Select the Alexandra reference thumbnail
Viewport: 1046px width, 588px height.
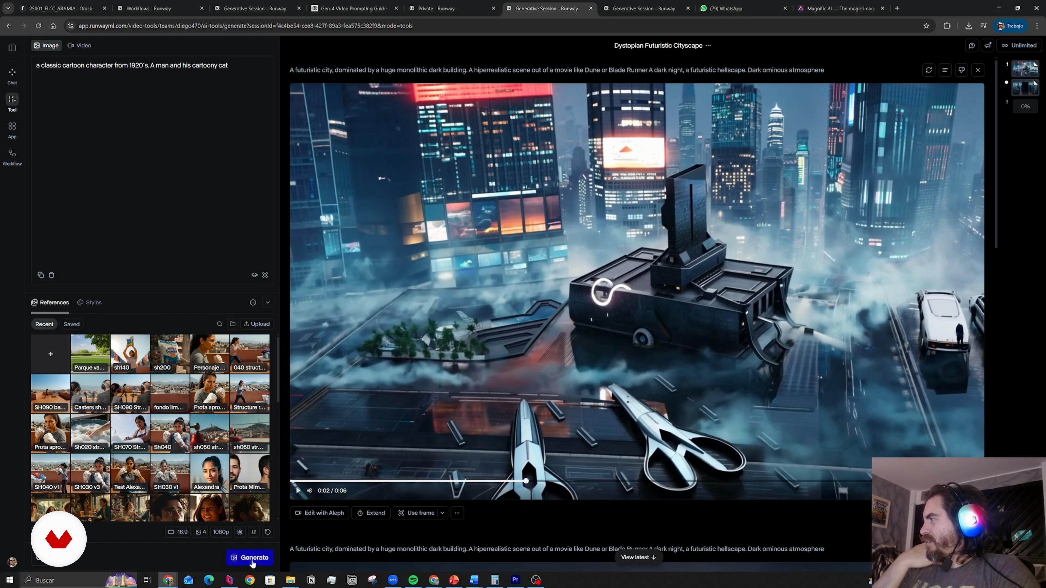tap(209, 473)
